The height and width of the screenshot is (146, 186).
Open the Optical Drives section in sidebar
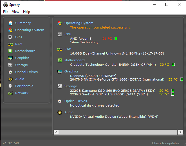(x=26, y=72)
